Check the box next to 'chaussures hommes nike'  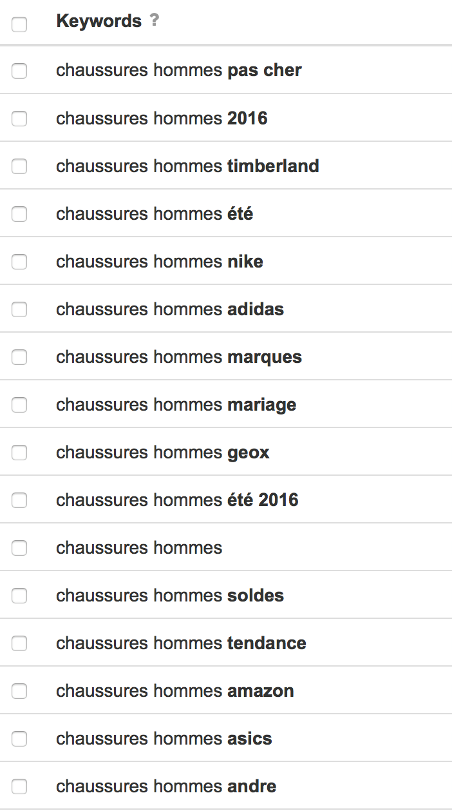tap(19, 262)
